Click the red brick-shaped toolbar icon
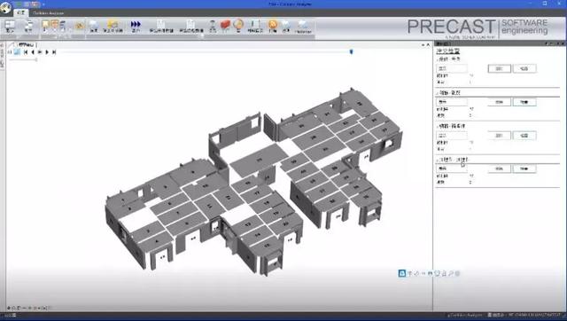567x321 pixels. [225, 25]
